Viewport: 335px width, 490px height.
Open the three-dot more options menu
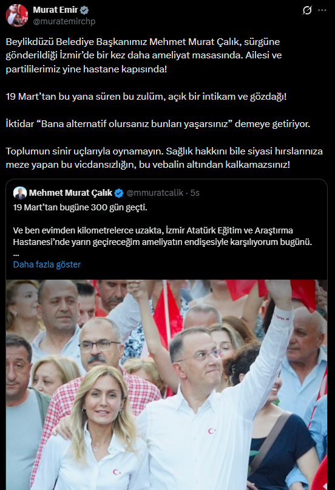coord(322,10)
